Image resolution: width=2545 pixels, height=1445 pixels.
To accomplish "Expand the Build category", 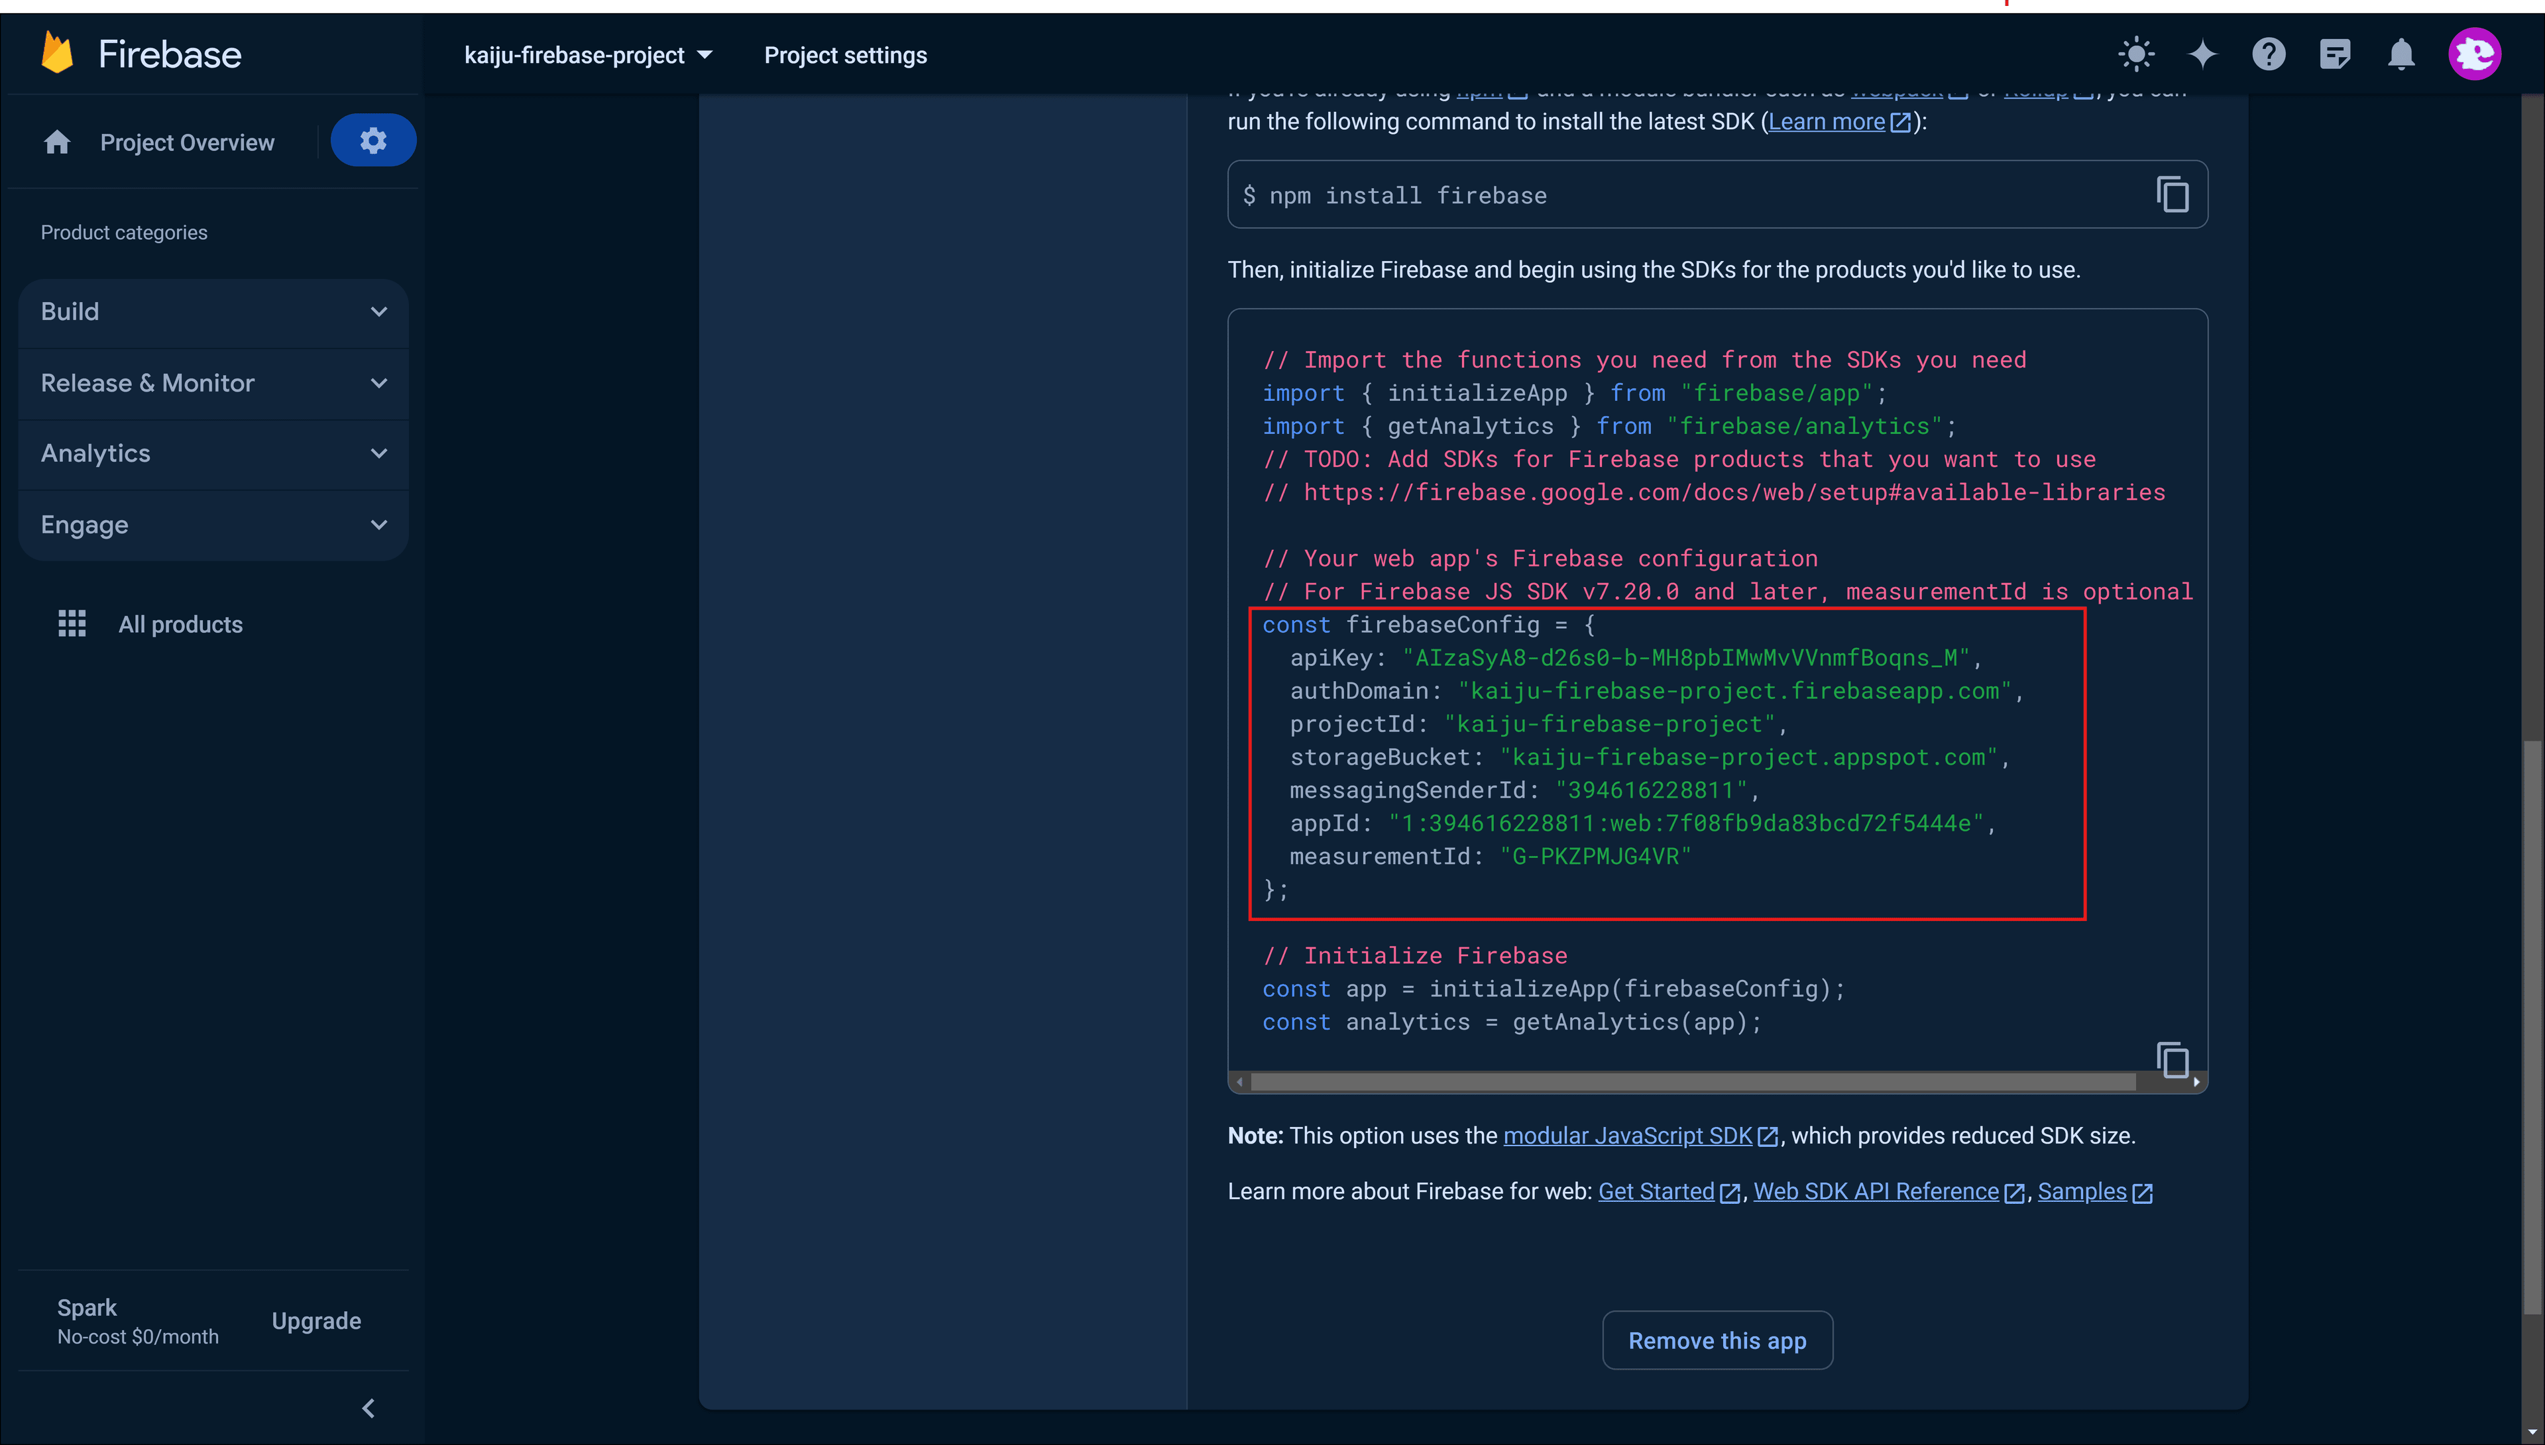I will pos(213,311).
